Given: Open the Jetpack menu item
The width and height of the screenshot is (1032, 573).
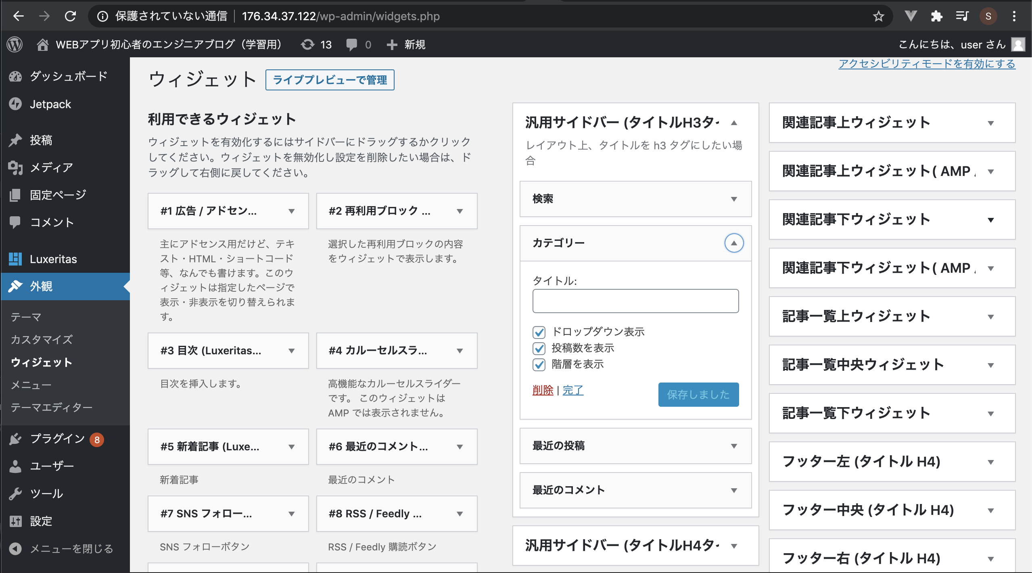Looking at the screenshot, I should [65, 104].
